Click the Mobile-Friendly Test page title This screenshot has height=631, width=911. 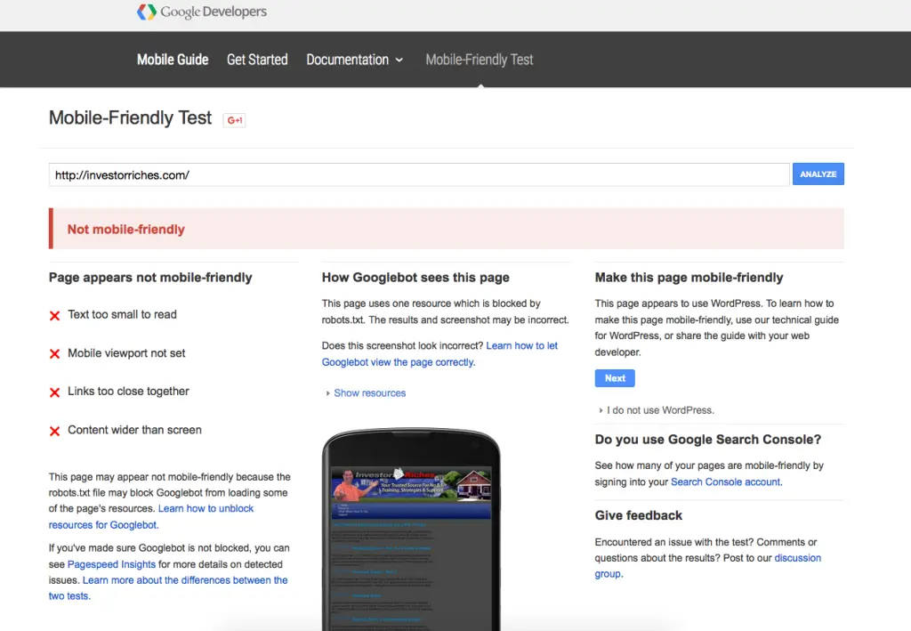point(130,118)
